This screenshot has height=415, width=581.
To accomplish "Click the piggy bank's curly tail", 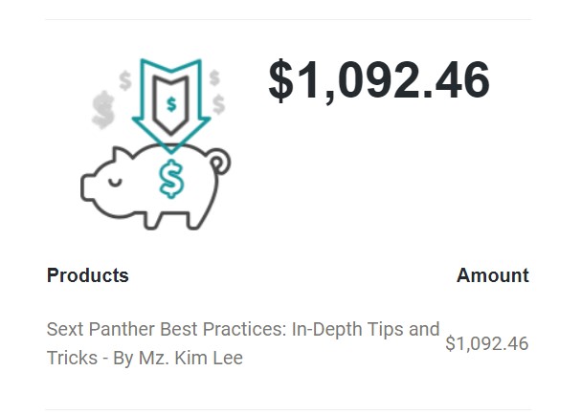I will 220,162.
